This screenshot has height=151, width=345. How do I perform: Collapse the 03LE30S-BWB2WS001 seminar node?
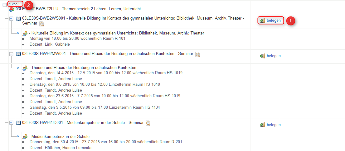(11, 19)
